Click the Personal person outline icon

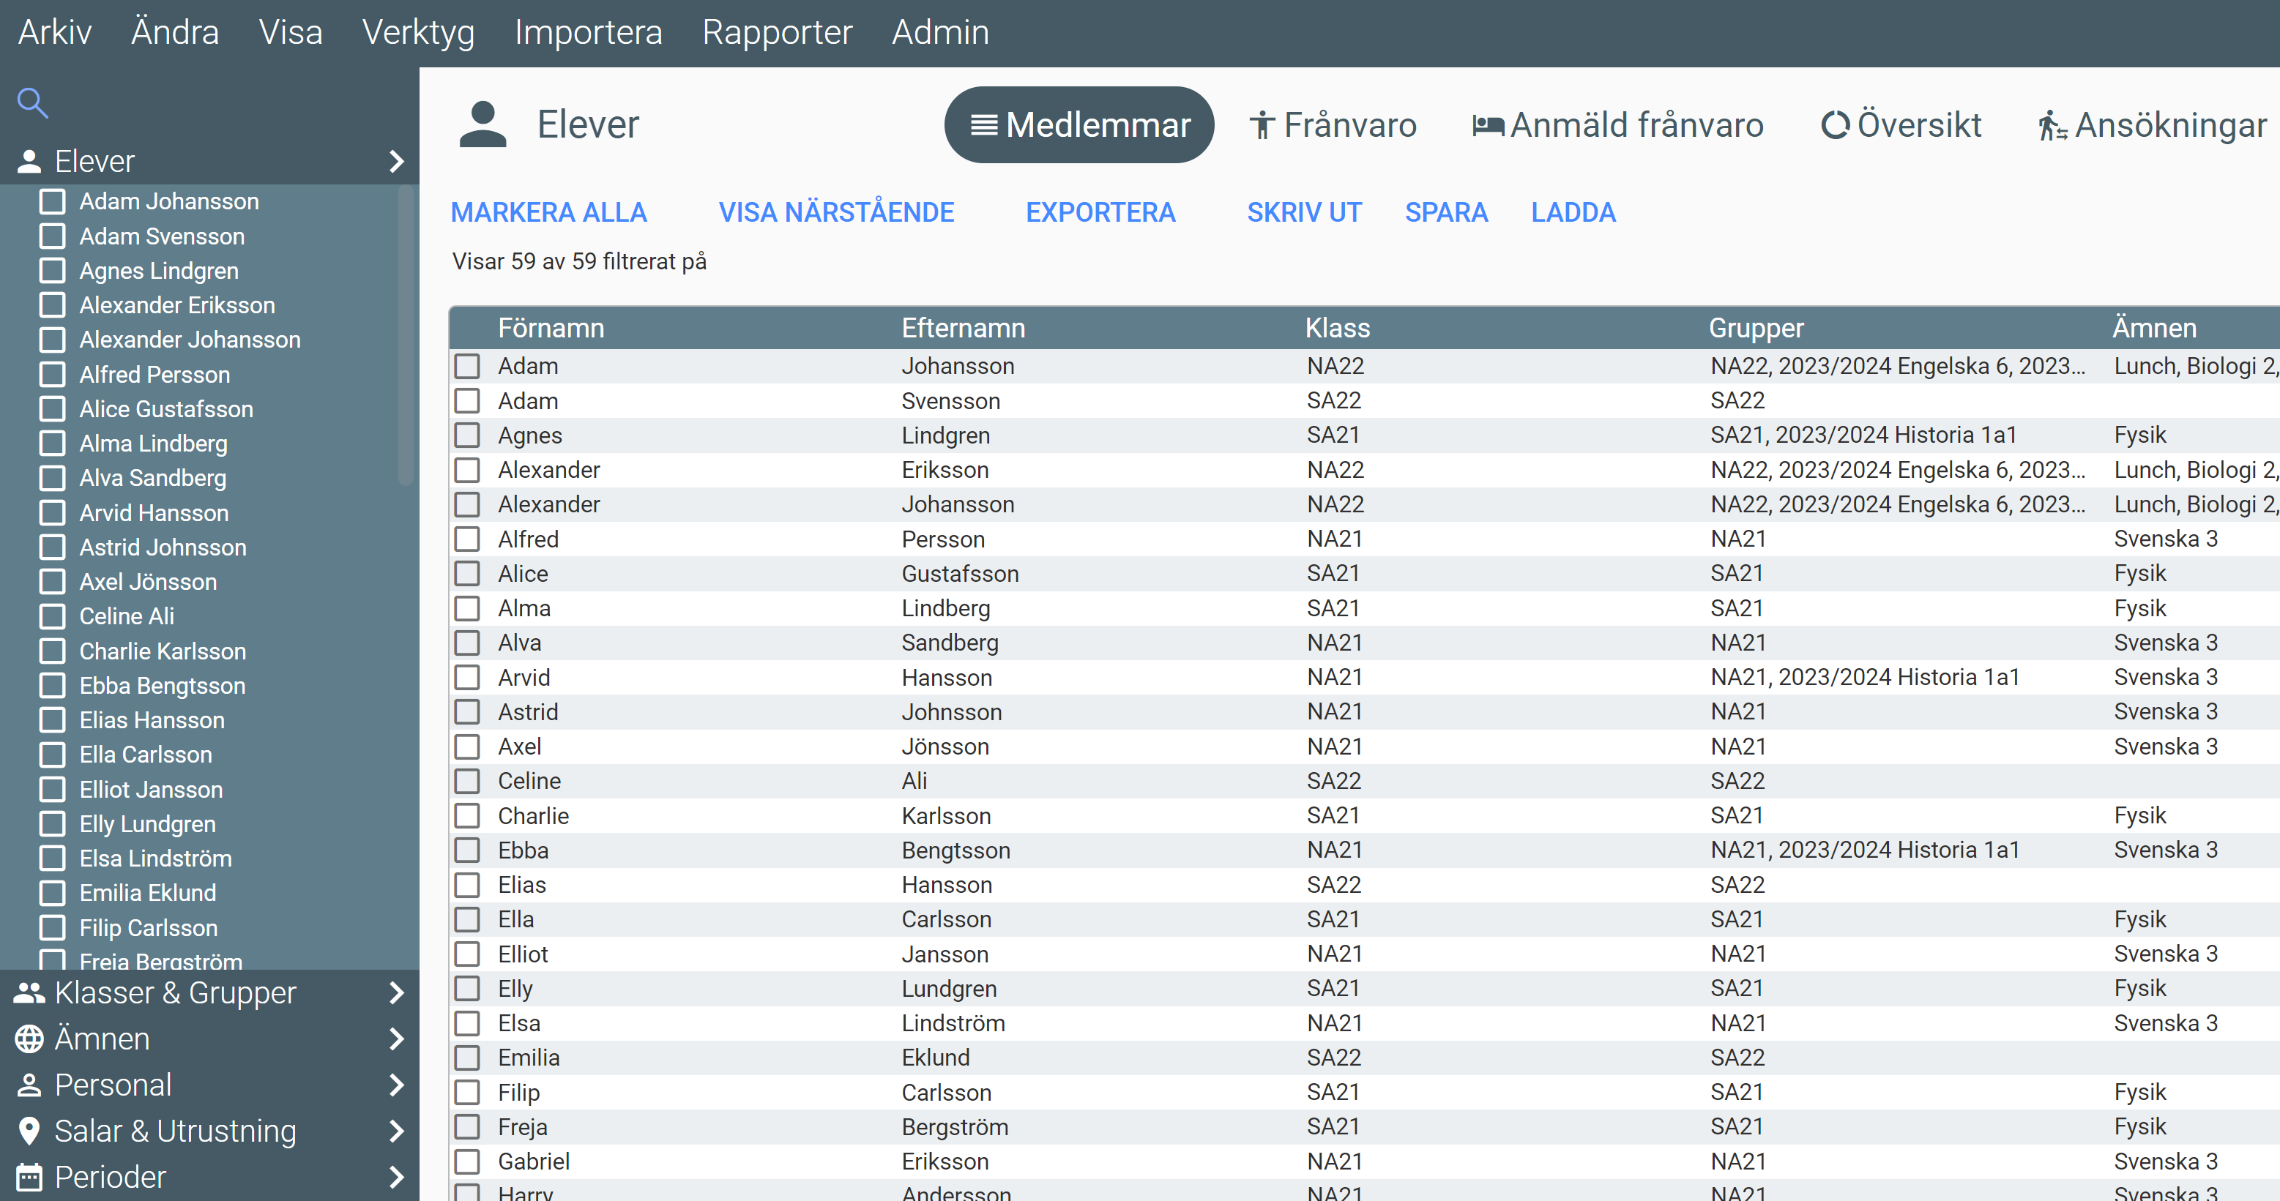point(29,1085)
